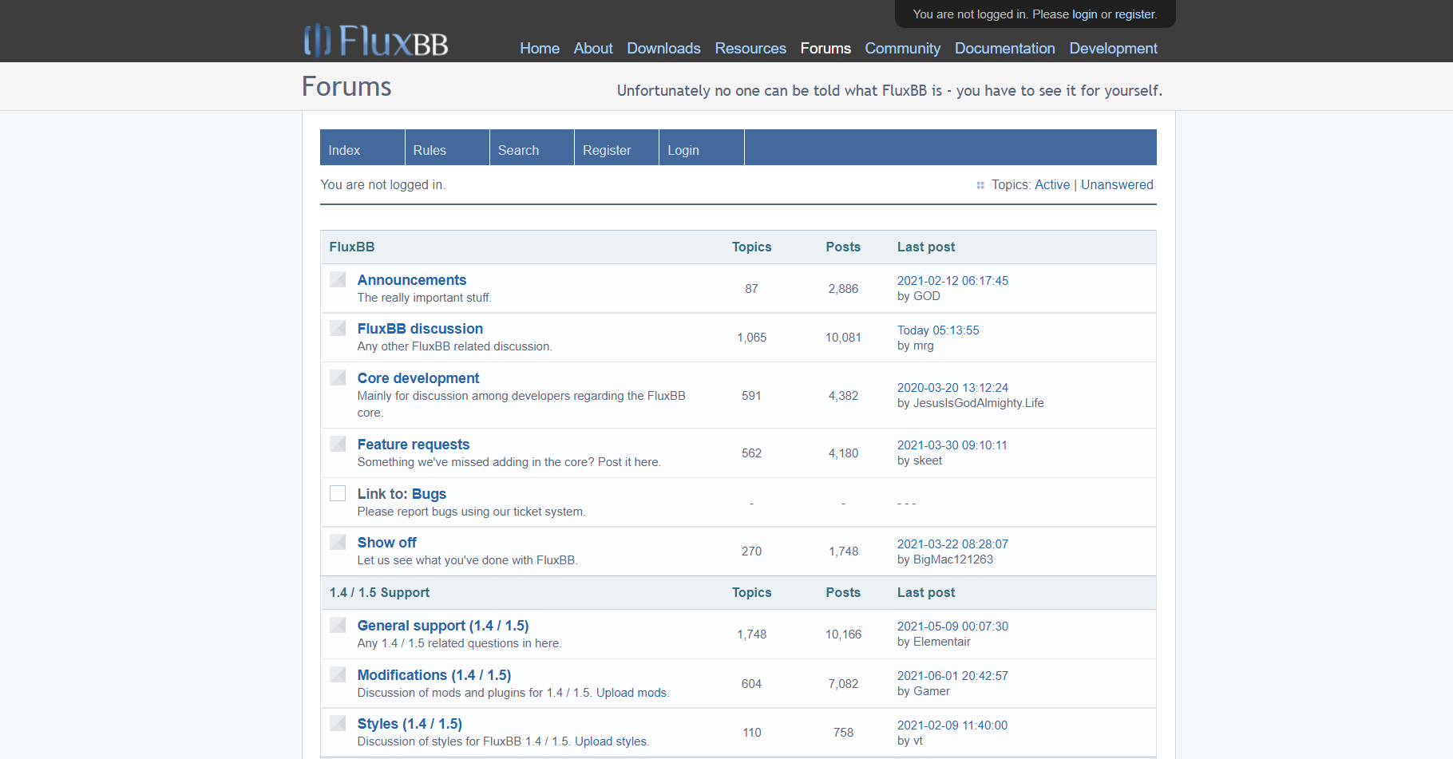Screen dimensions: 1453x759
Task: Click the Show off forum icon
Action: pos(338,541)
